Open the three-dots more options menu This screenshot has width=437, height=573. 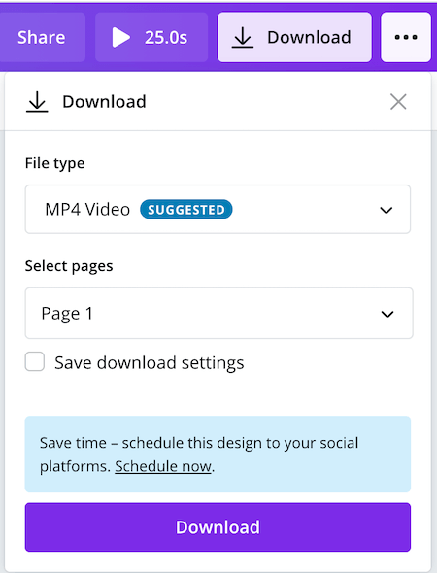pos(406,37)
